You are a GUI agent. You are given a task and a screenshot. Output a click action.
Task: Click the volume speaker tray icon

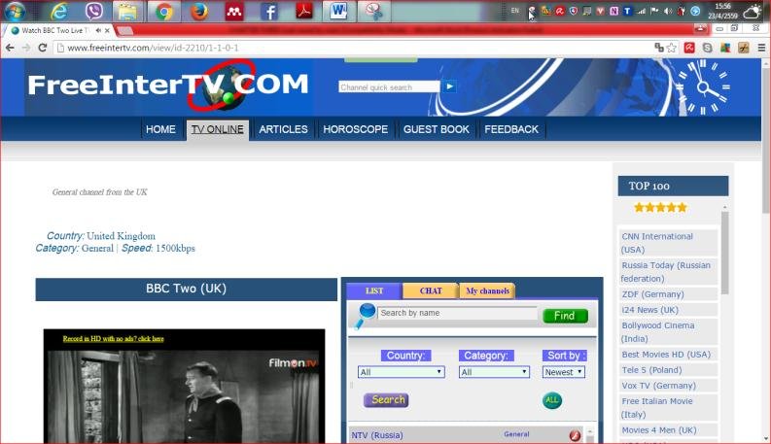click(x=668, y=11)
